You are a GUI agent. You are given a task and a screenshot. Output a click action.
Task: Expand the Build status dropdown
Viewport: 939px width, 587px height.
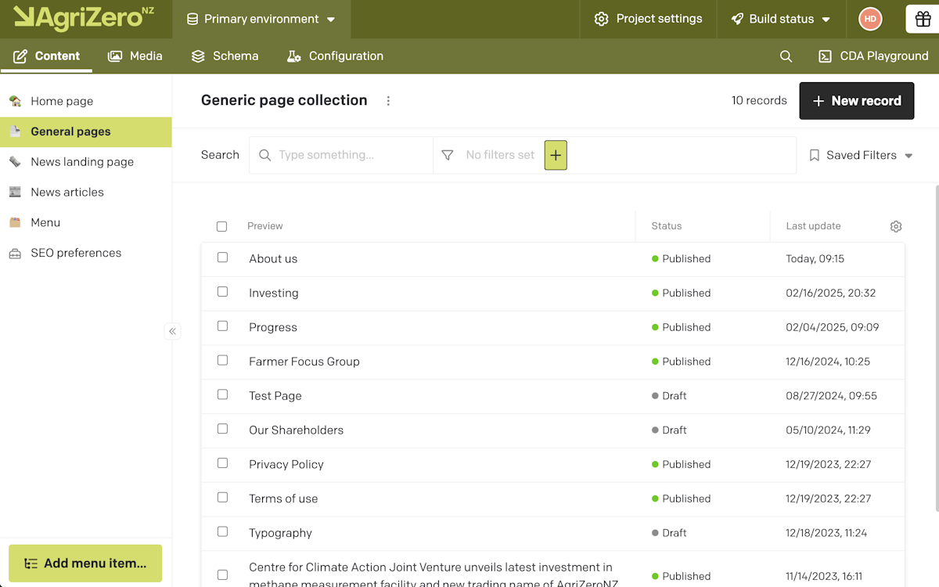(x=781, y=19)
